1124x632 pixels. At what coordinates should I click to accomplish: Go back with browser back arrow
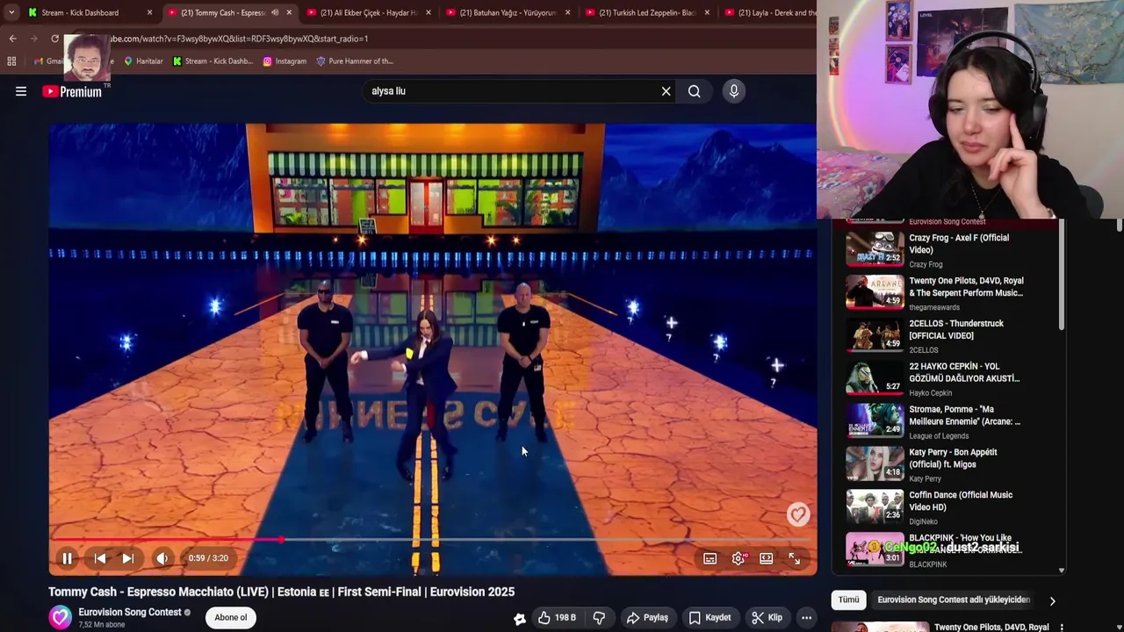point(12,39)
